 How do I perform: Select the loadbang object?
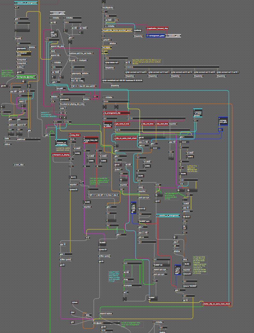[x=138, y=30]
